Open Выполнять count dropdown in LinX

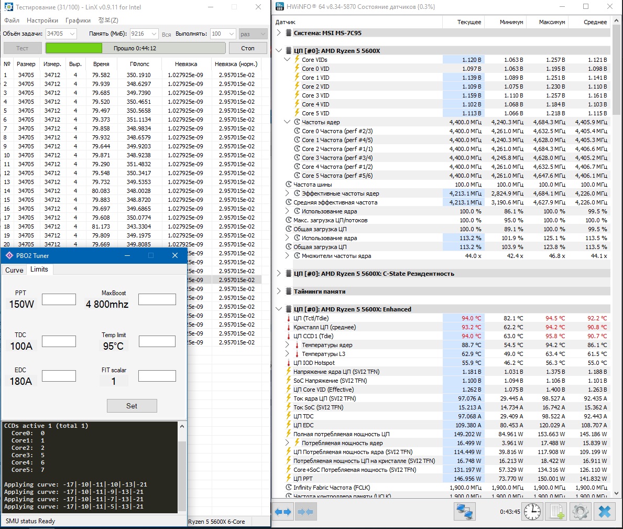232,34
